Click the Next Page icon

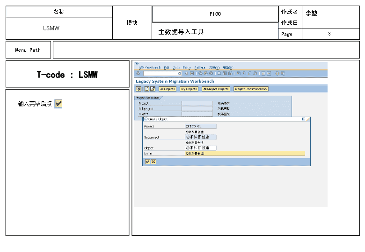tap(249, 73)
